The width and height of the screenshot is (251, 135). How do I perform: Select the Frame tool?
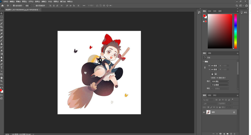[1, 30]
